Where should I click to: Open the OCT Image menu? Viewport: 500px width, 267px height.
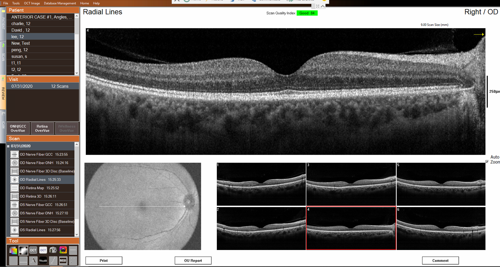32,3
